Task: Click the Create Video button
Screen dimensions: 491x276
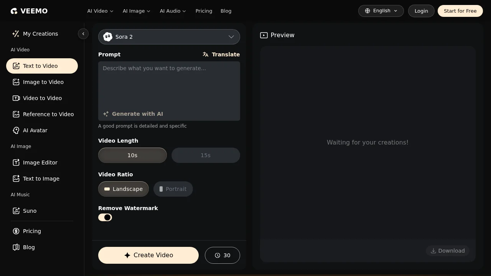Action: click(x=148, y=255)
